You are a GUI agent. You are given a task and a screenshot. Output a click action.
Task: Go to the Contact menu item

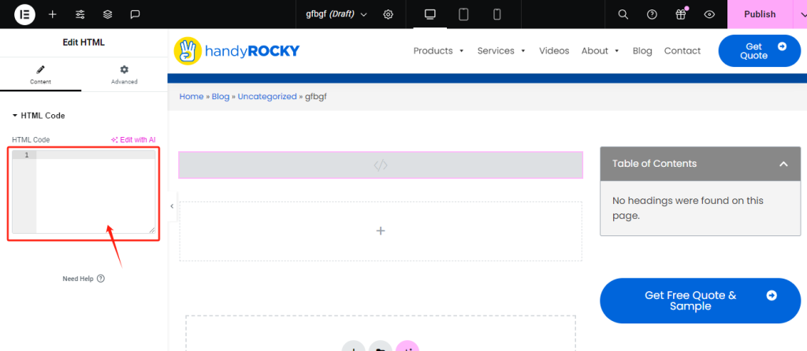pos(682,51)
